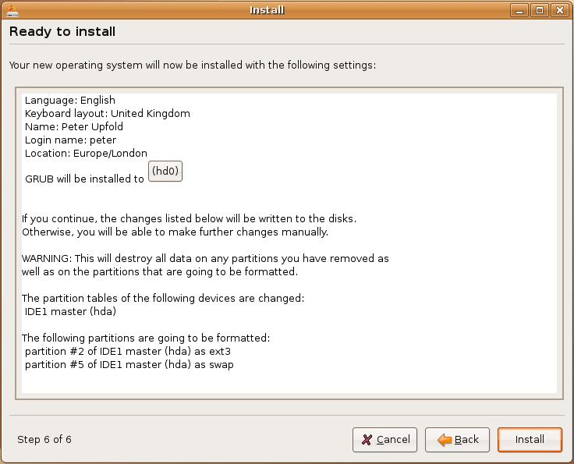Click 'The partition tables of the following devices' line

(163, 298)
